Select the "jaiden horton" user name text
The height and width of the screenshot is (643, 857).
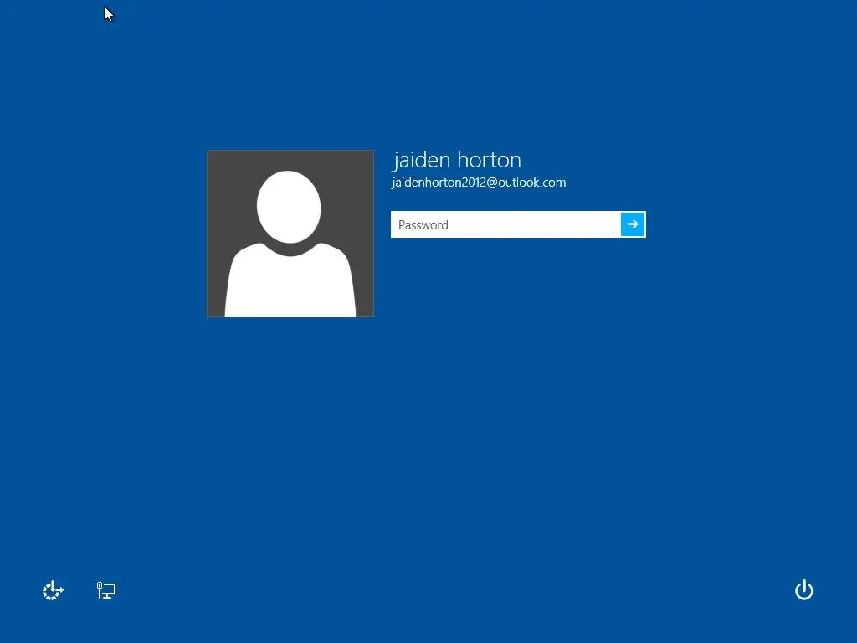(457, 160)
